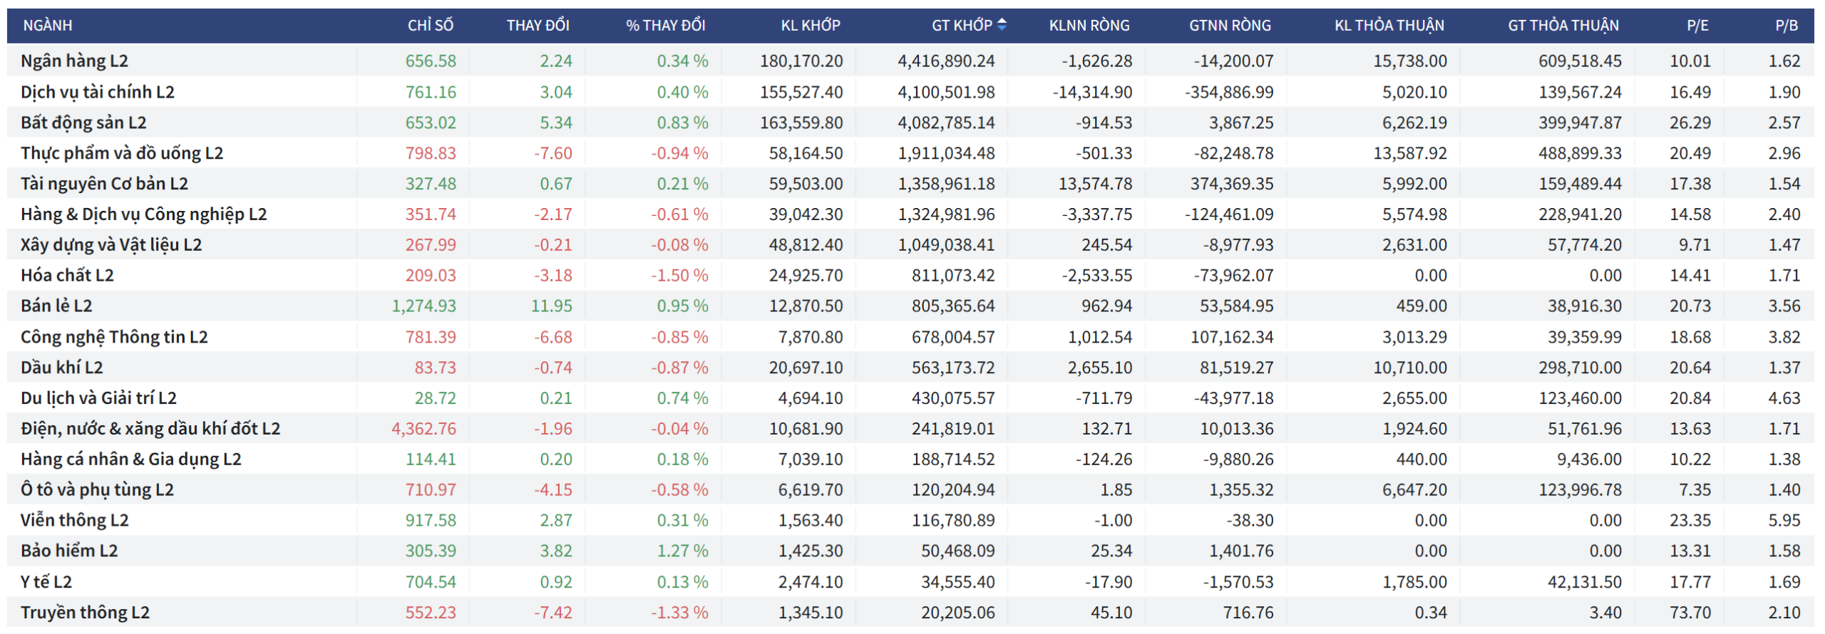Screen dimensions: 1825x634
Task: Sort by CHỈ SỐ column header
Action: pos(430,26)
